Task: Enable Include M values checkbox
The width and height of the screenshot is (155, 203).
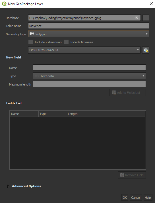Action: 66,42
